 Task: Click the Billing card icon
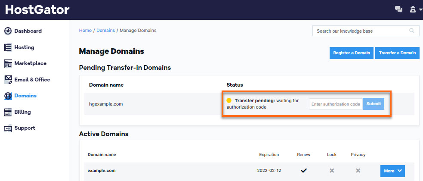coord(8,112)
